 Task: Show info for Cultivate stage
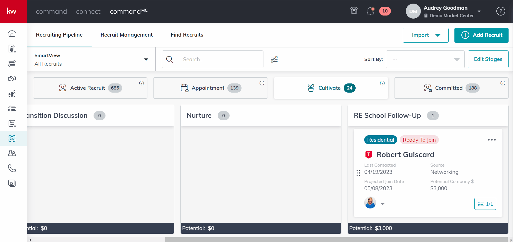tap(382, 83)
